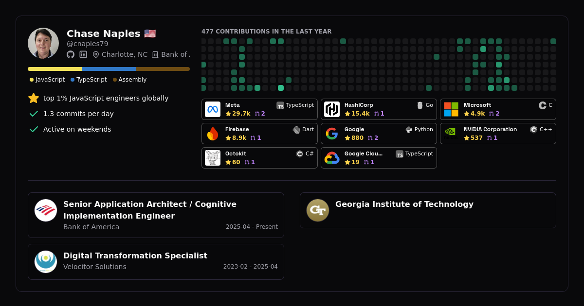Open the LinkedIn profile icon
This screenshot has width=584, height=306.
(x=83, y=54)
